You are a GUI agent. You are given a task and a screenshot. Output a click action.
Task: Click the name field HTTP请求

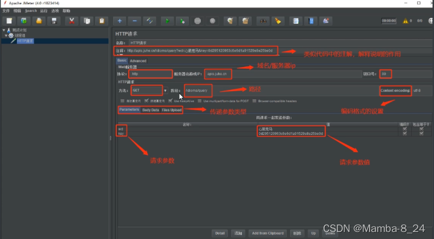(281, 43)
